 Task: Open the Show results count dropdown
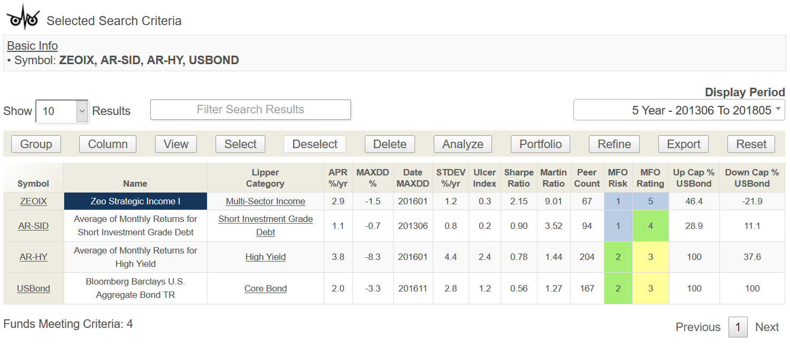point(62,111)
